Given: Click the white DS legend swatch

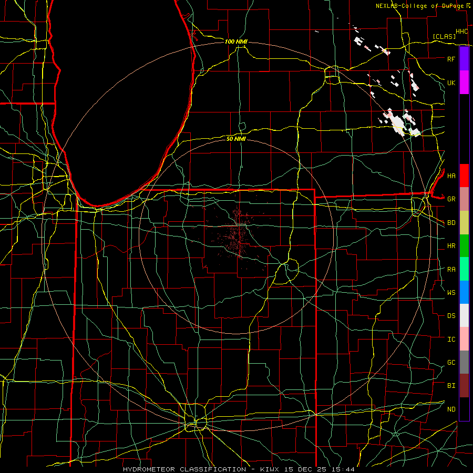Looking at the screenshot, I should coord(464,315).
